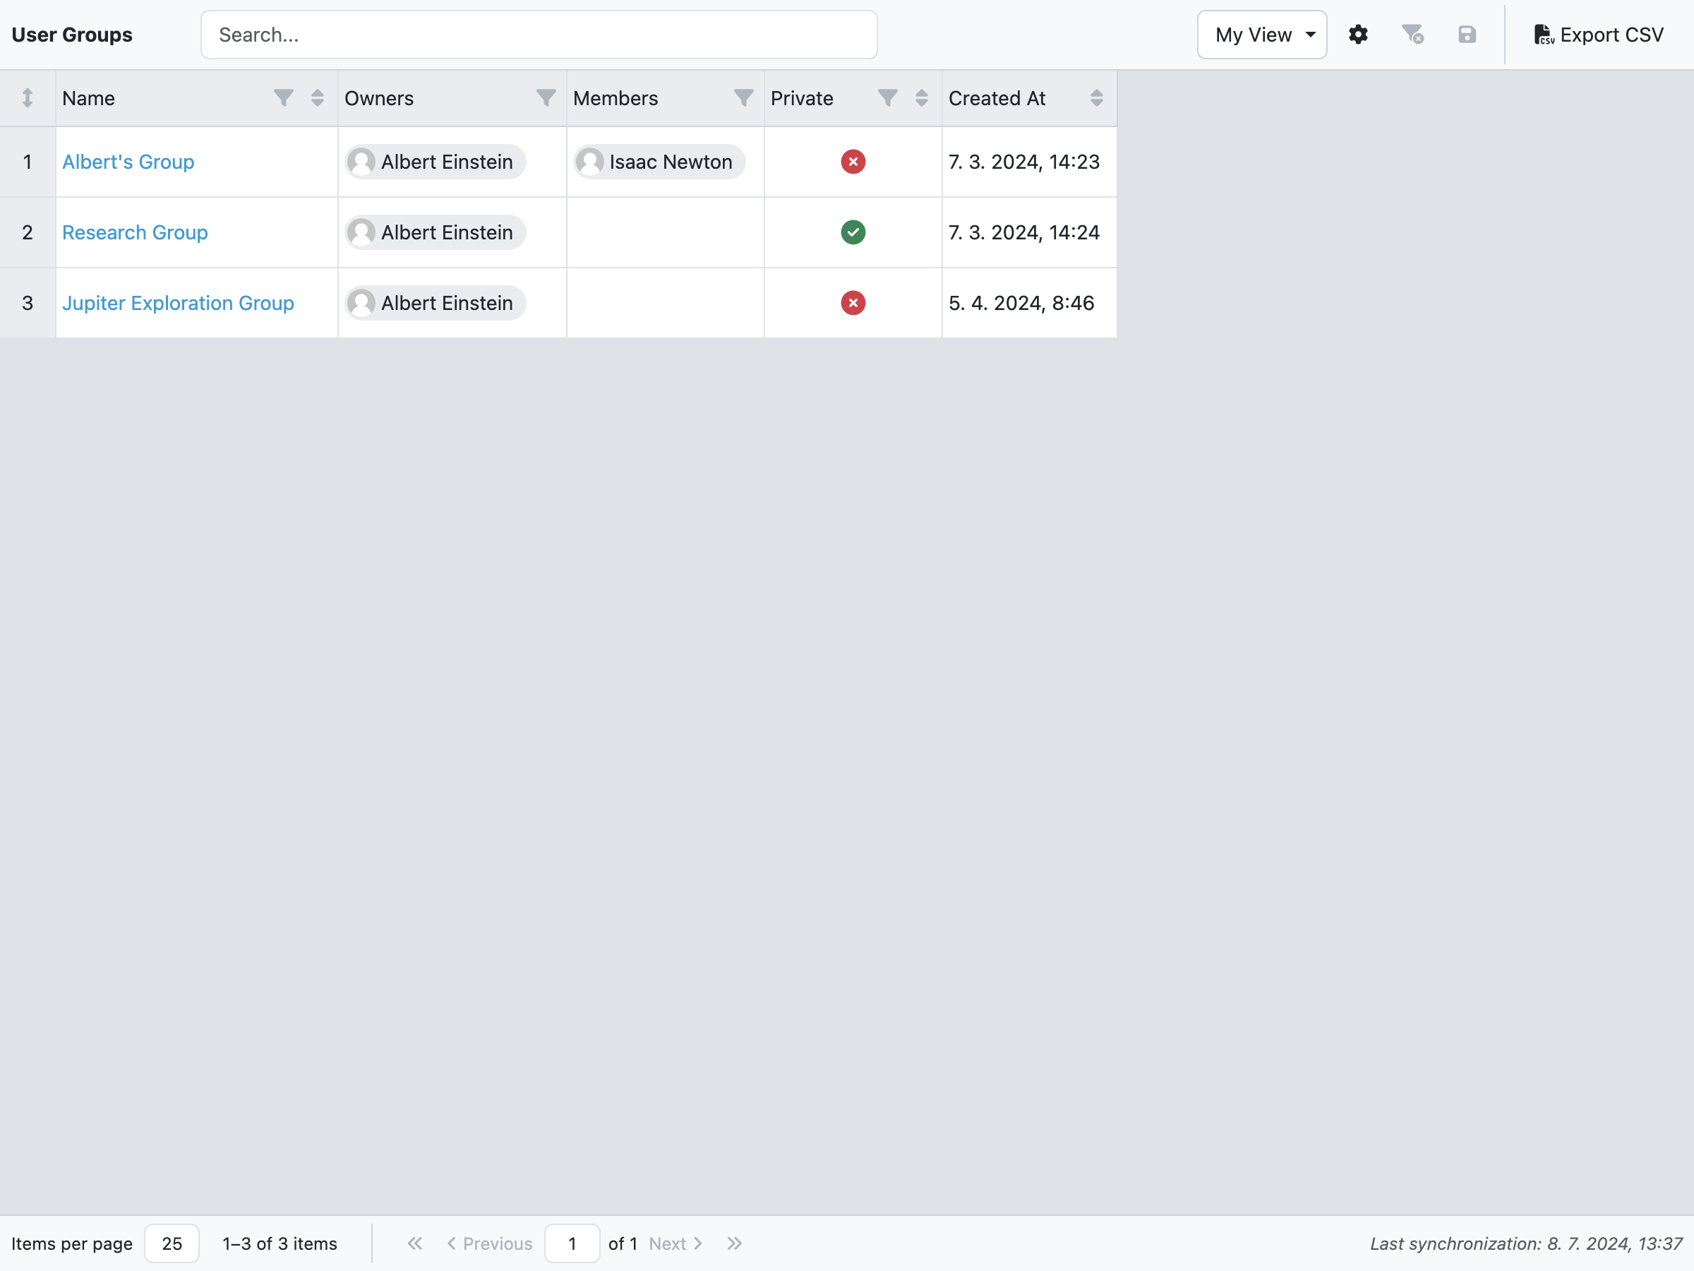Sort by Created At column
This screenshot has height=1271, width=1694.
point(1097,98)
